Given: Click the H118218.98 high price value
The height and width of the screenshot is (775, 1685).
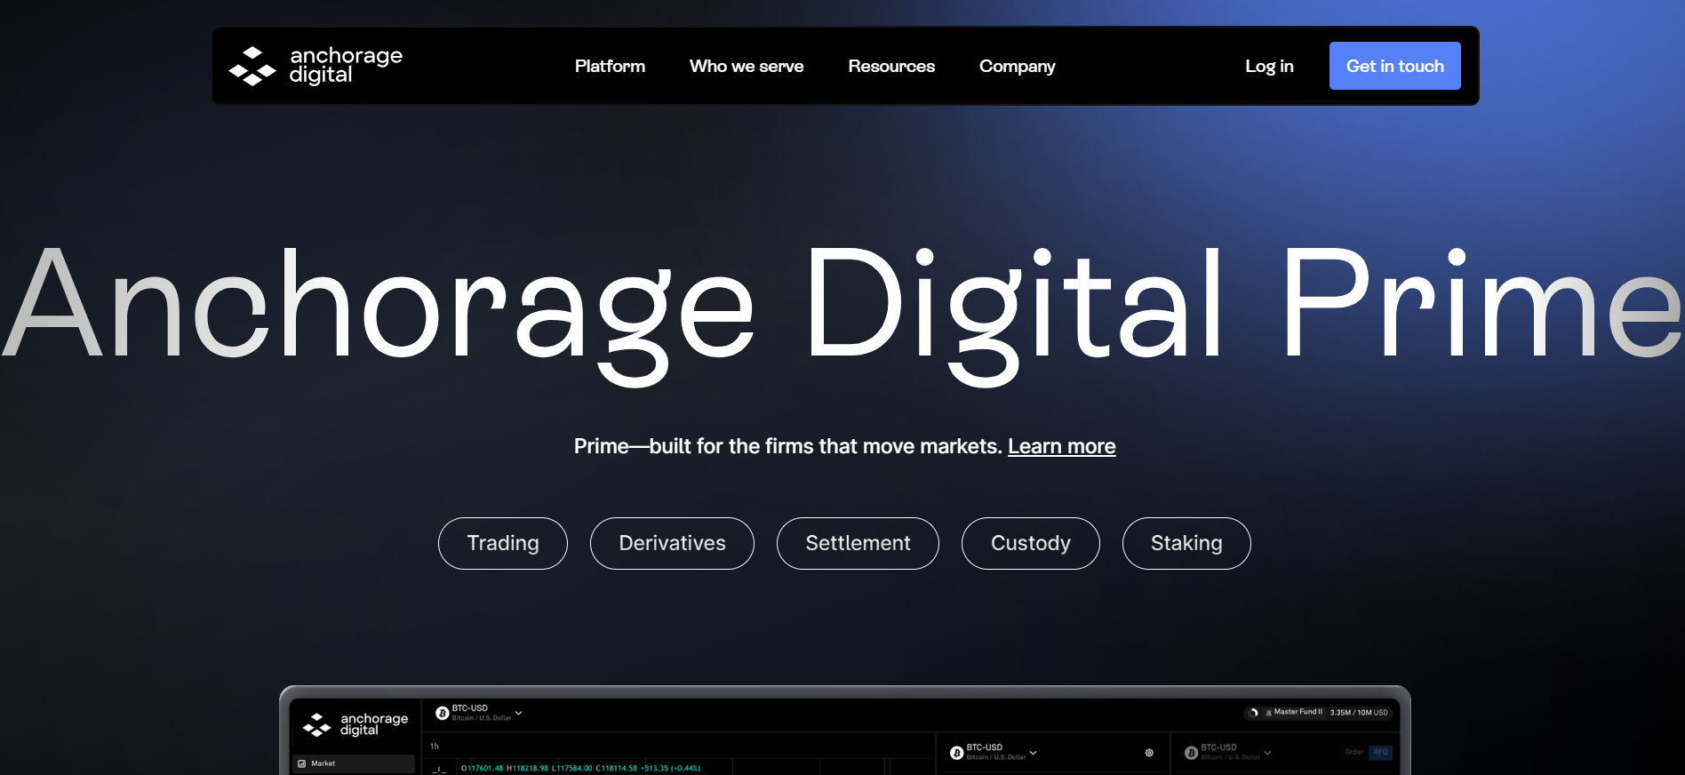Looking at the screenshot, I should pos(528,769).
